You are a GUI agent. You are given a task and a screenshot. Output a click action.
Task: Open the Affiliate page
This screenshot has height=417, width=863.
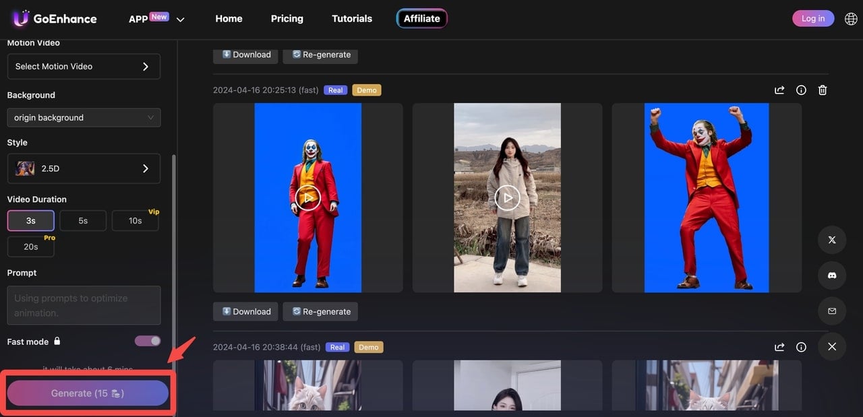[422, 19]
